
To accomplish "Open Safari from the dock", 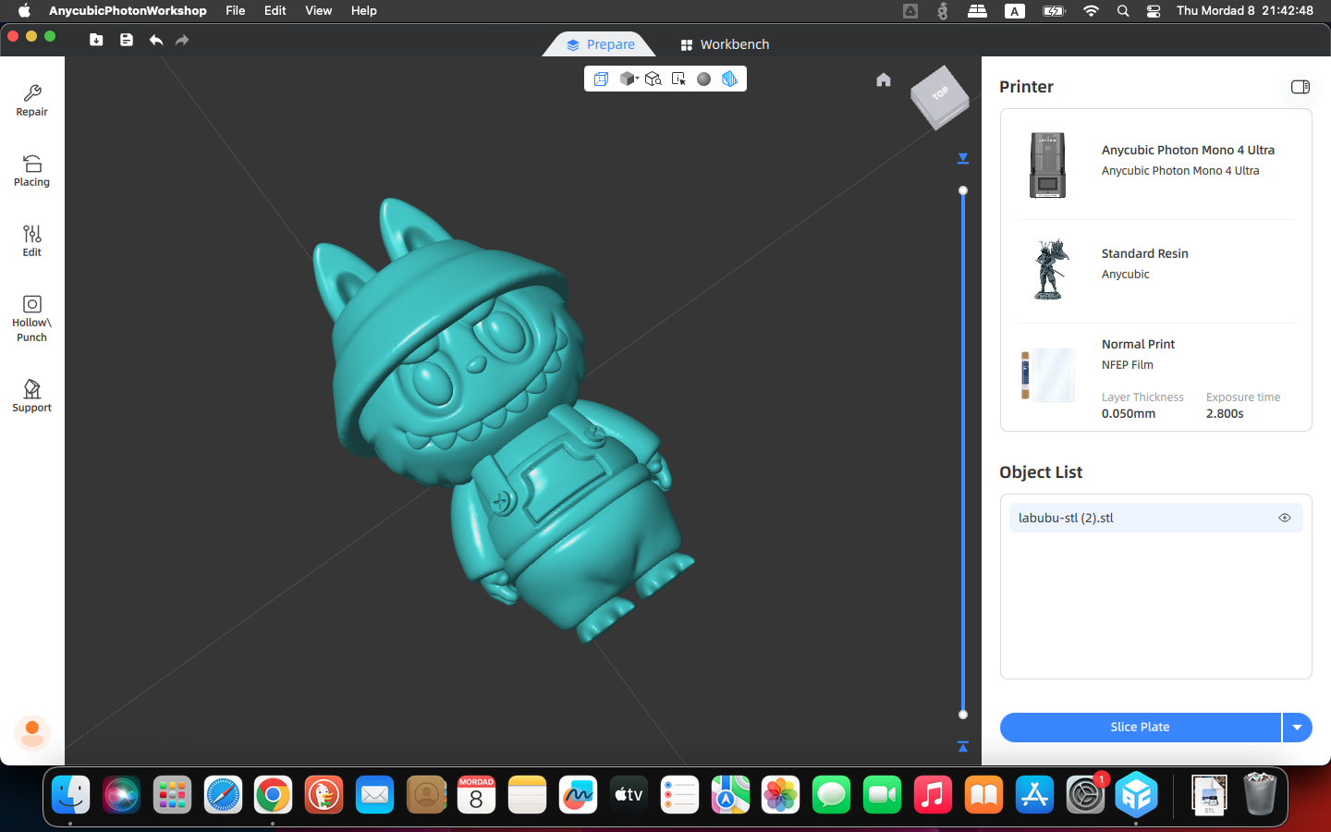I will (x=223, y=794).
